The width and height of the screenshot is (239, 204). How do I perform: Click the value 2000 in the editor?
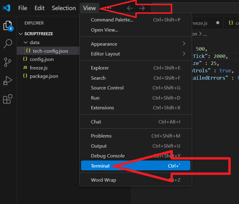219,56
